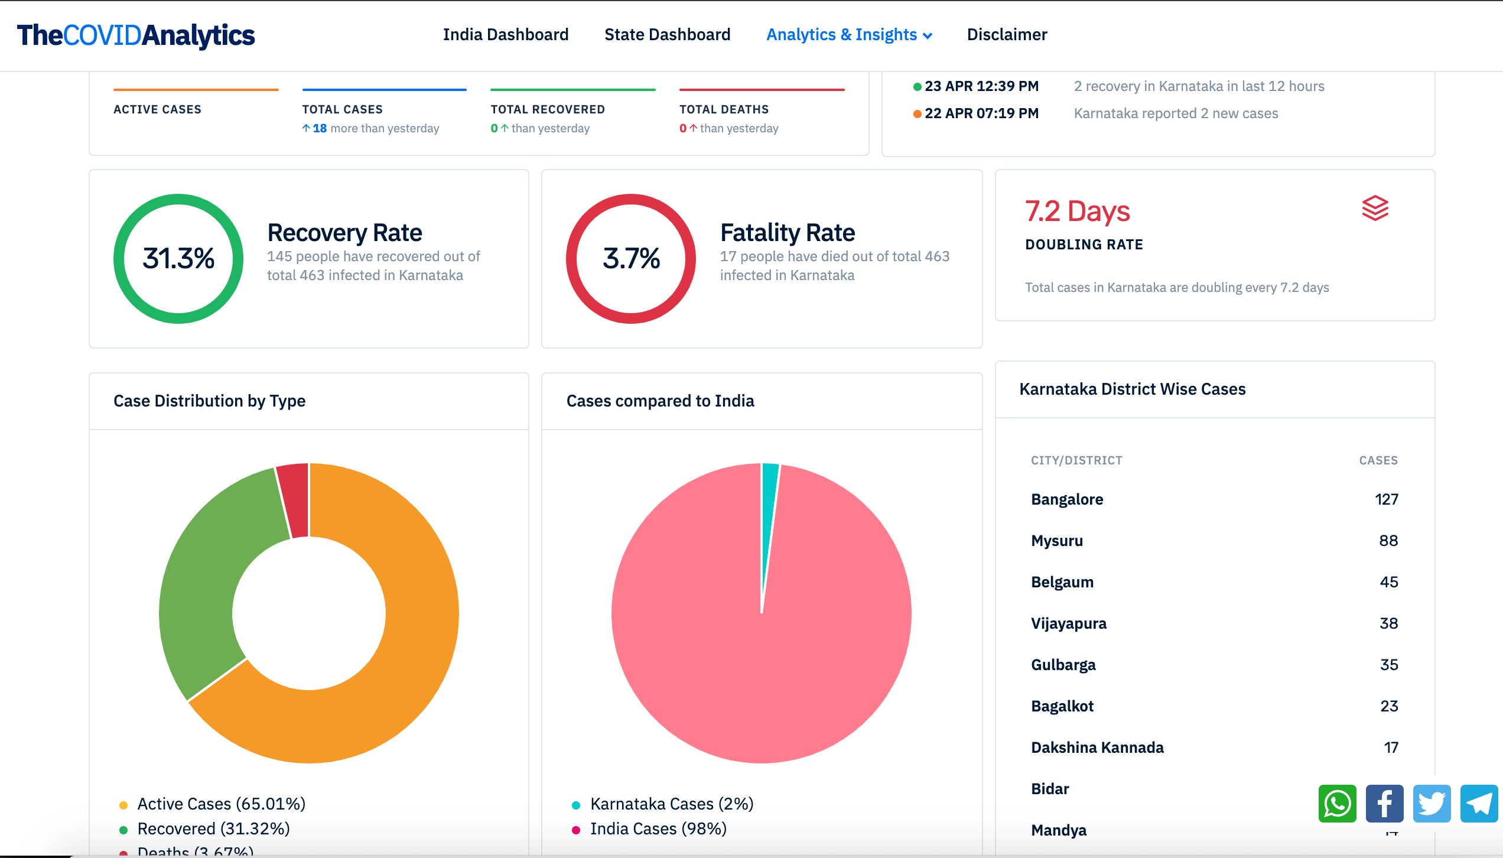Toggle Recovered legend in Case Distribution chart
Image resolution: width=1503 pixels, height=858 pixels.
pos(213,828)
